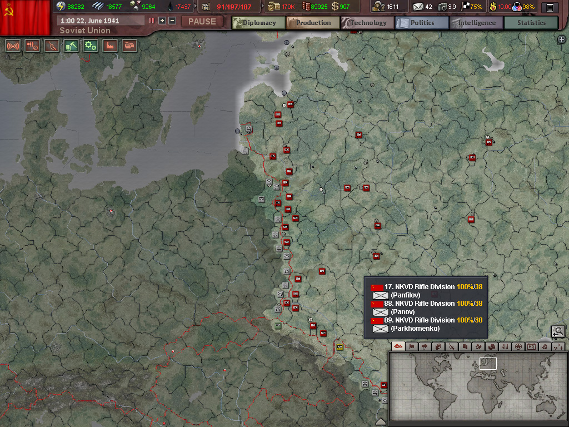Click leader name (Parkhomenko)

click(415, 328)
